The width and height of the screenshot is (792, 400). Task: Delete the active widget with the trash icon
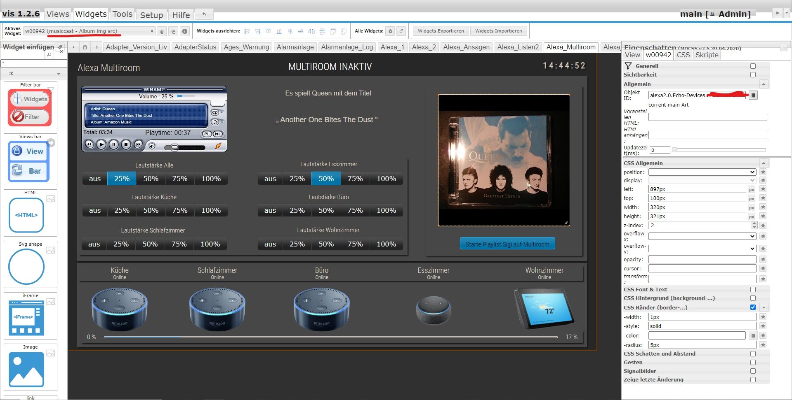pos(162,31)
